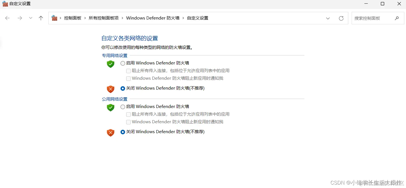This screenshot has width=406, height=188.
Task: Click the 专用网络设置 section label
Action: pos(115,56)
